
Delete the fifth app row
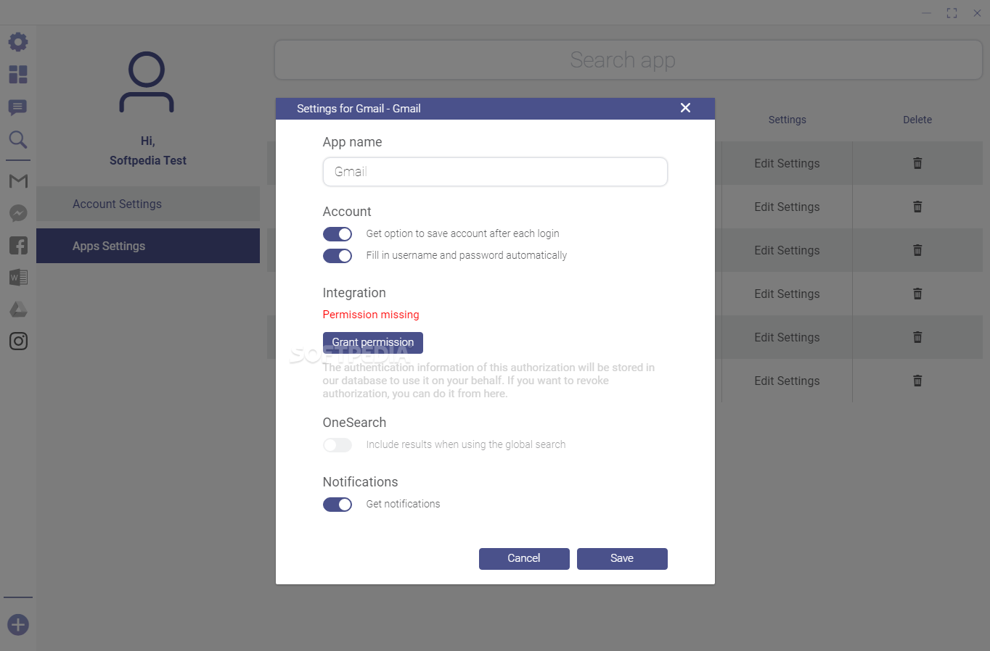917,337
